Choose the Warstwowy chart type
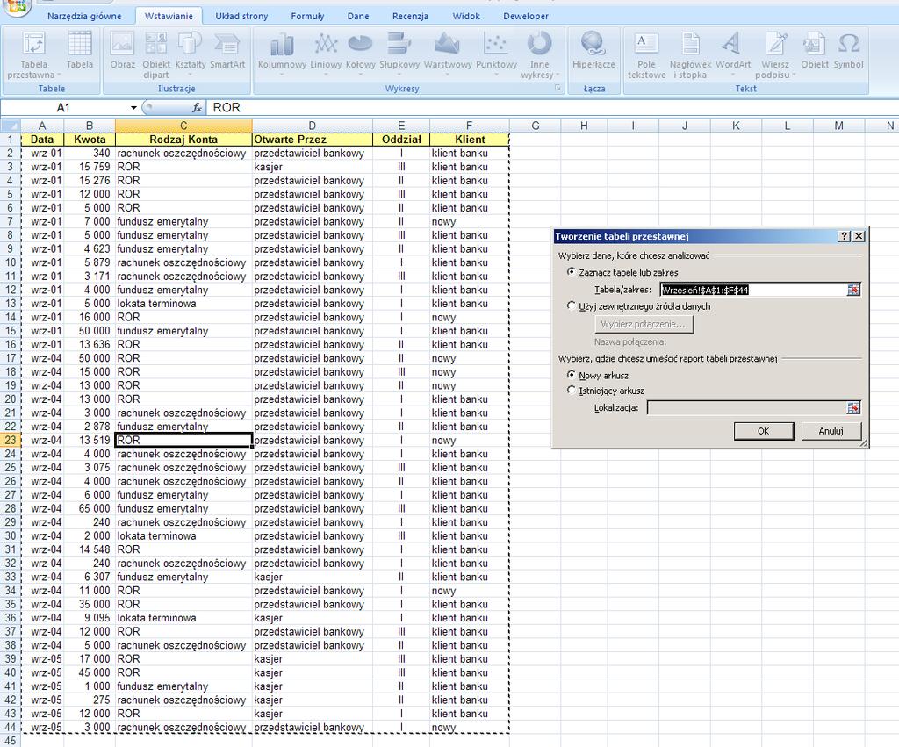 click(448, 55)
